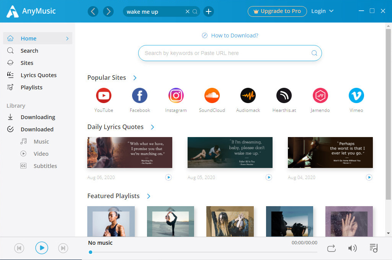Open the meditating woman playlist thumbnail
Screen dimensions: 392x260
coord(111,221)
